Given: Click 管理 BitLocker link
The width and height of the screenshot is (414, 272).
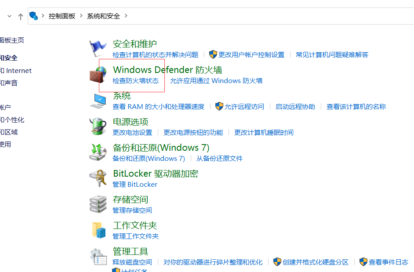Looking at the screenshot, I should [135, 184].
